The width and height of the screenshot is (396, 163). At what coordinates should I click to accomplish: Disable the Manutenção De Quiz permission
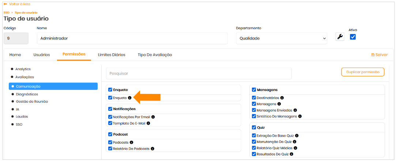tap(254, 141)
